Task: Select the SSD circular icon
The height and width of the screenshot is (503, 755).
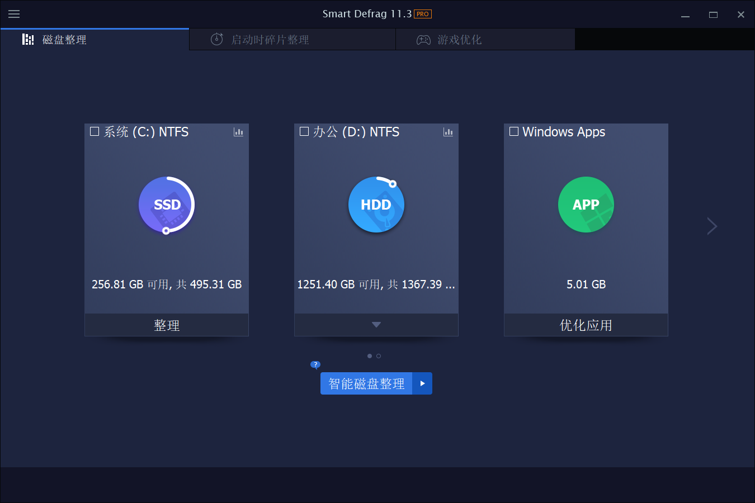Action: [x=166, y=205]
